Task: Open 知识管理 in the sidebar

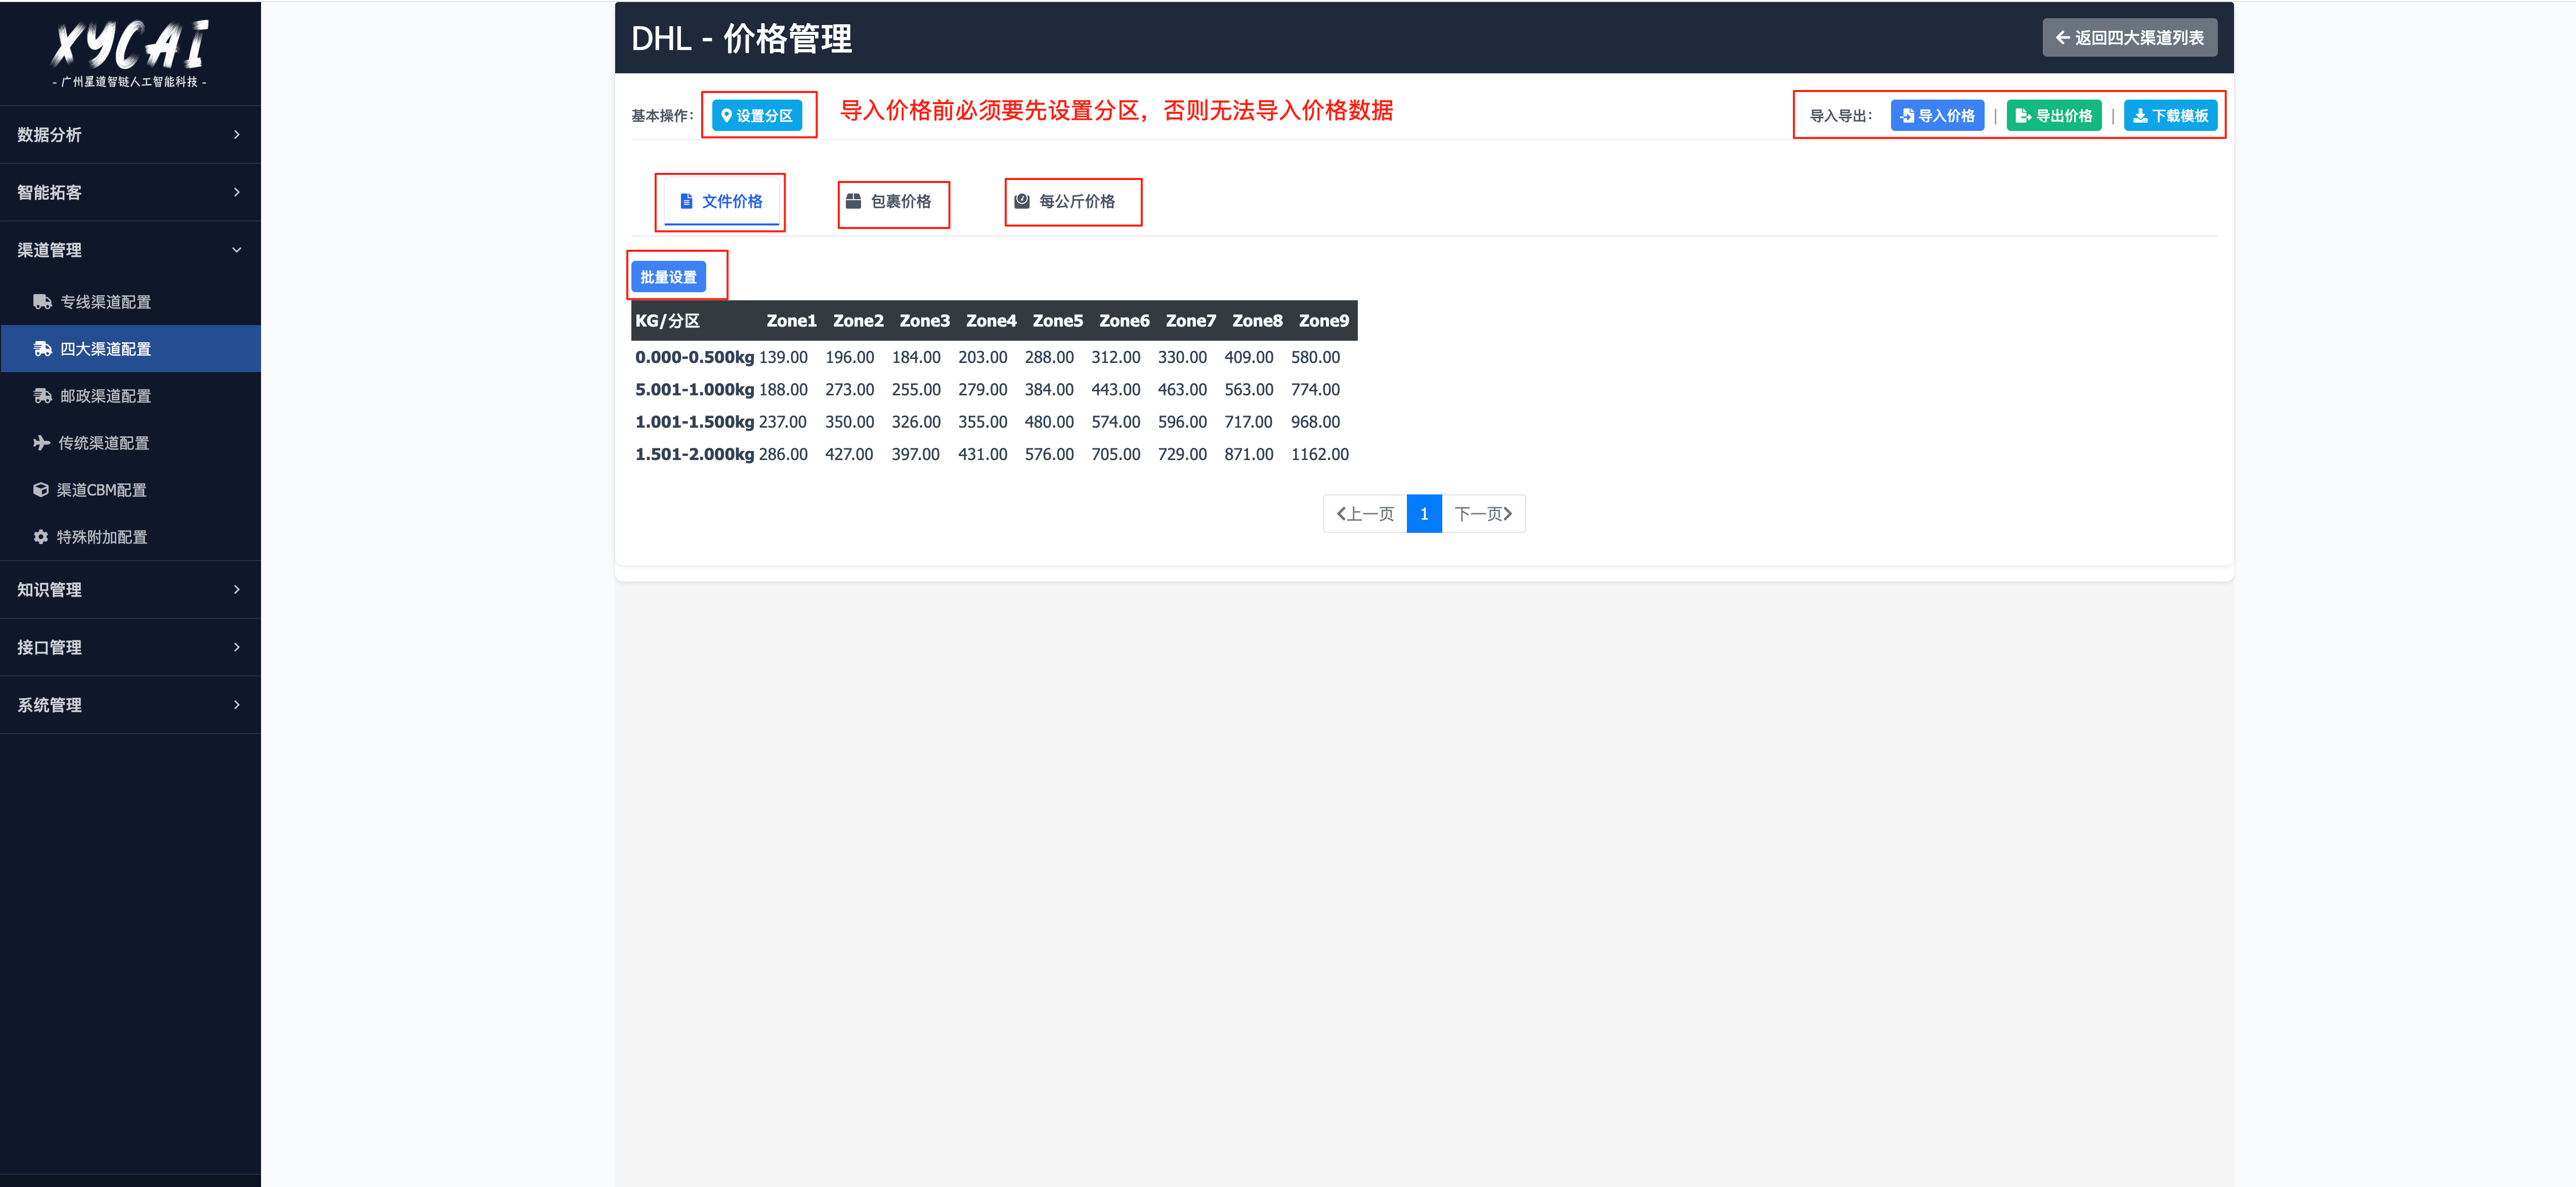Action: tap(130, 589)
